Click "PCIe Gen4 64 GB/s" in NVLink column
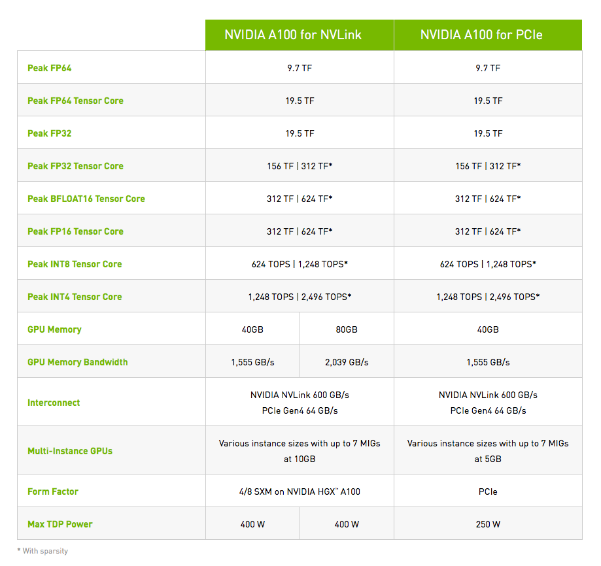 300,410
